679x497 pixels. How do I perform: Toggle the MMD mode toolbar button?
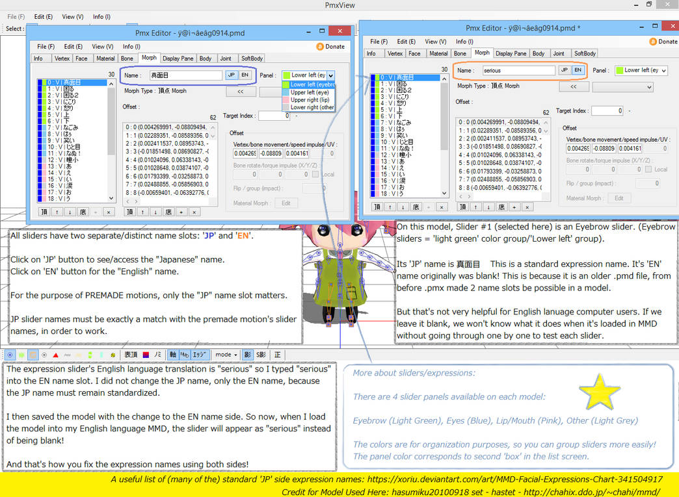point(185,355)
